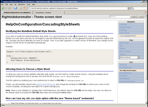
Task: Click the HelpOnConfiguration/CascadingStyleSheets page heading
Action: click(43, 24)
